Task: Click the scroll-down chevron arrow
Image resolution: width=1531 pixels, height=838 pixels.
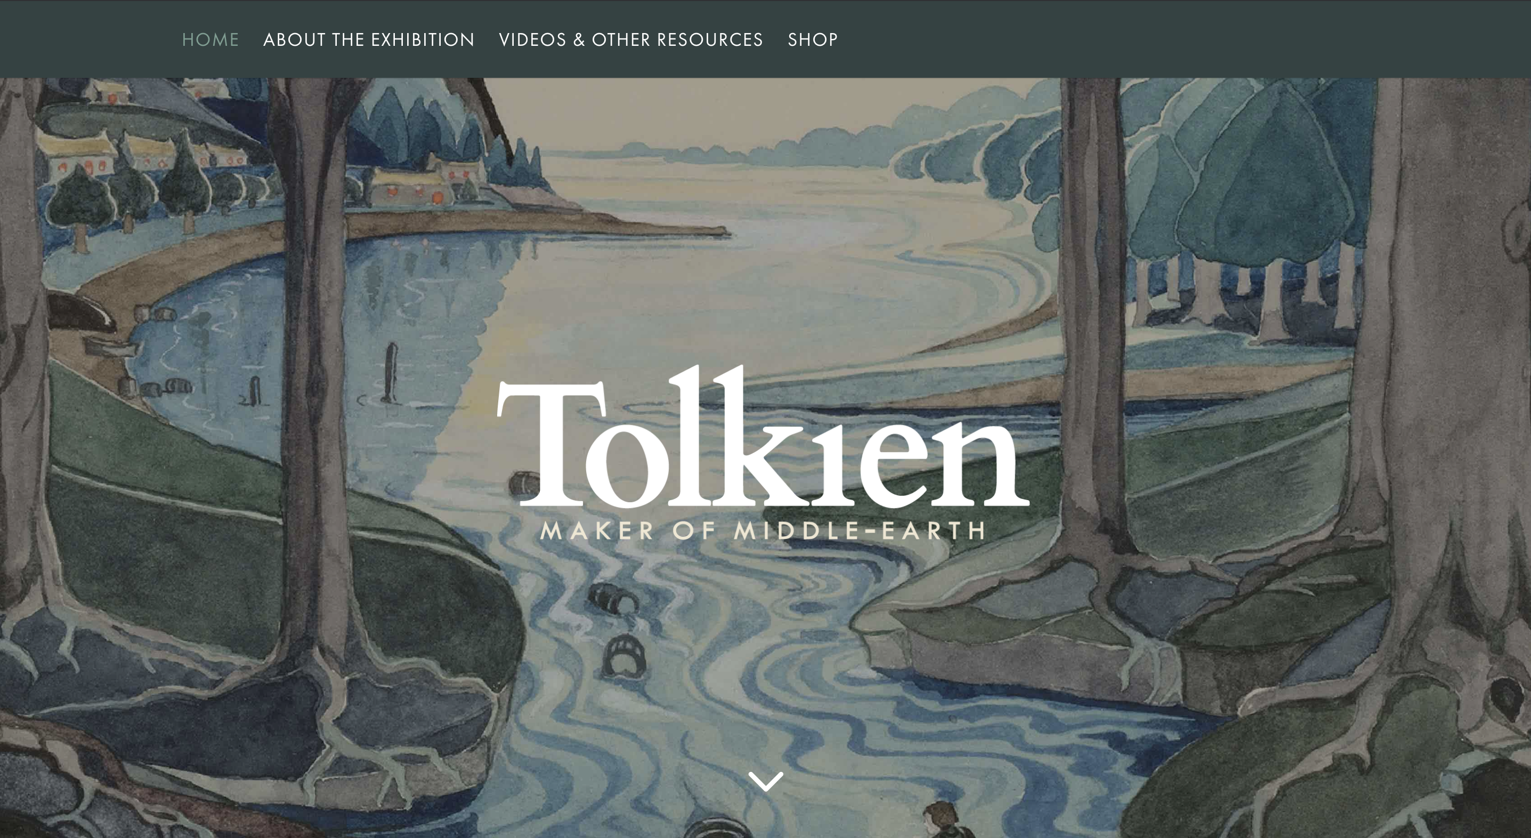Action: click(x=765, y=781)
